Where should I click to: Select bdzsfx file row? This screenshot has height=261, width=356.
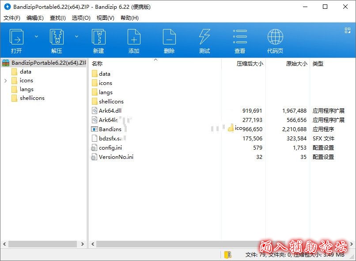coord(222,138)
